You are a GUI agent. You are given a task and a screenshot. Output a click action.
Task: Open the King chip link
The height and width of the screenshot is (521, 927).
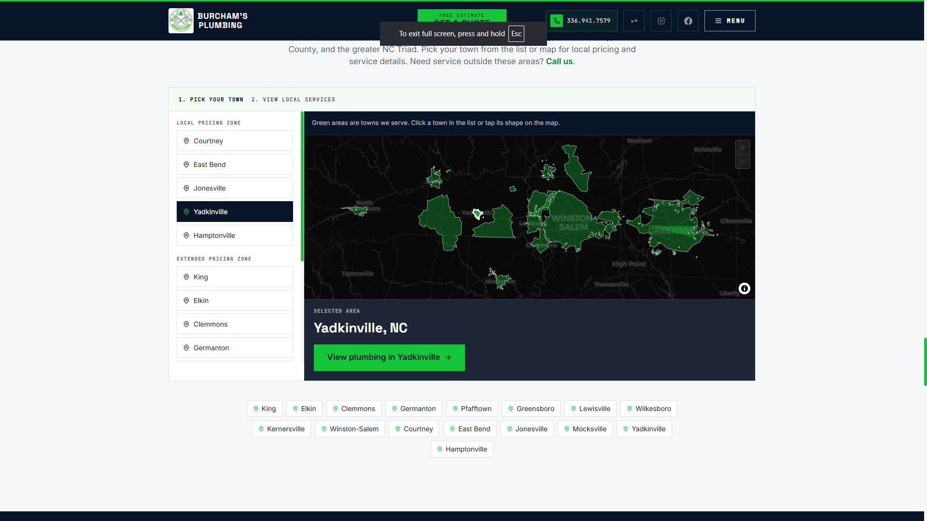click(x=265, y=409)
